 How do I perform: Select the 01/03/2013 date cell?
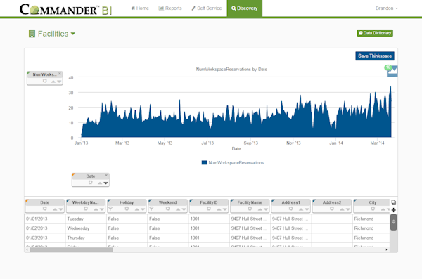(45, 238)
